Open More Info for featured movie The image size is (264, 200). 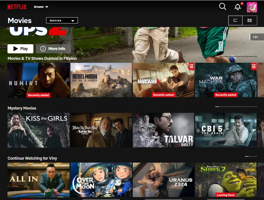pos(53,49)
